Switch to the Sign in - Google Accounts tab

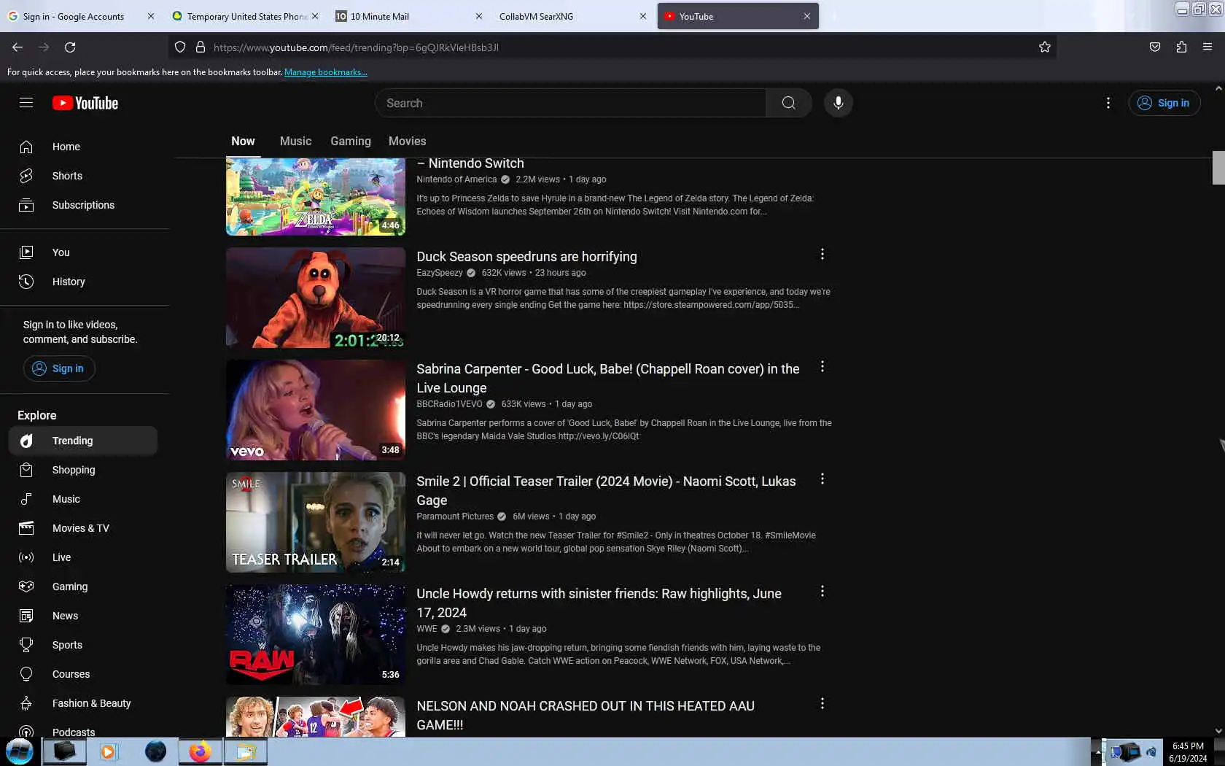pyautogui.click(x=80, y=16)
